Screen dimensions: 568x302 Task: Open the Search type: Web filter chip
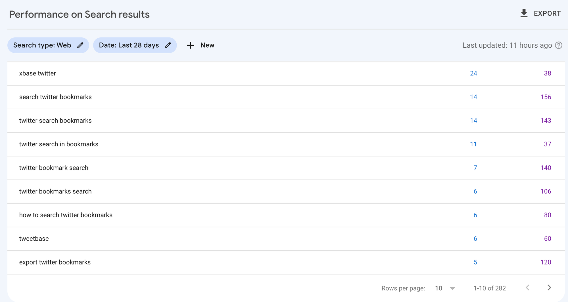click(48, 45)
